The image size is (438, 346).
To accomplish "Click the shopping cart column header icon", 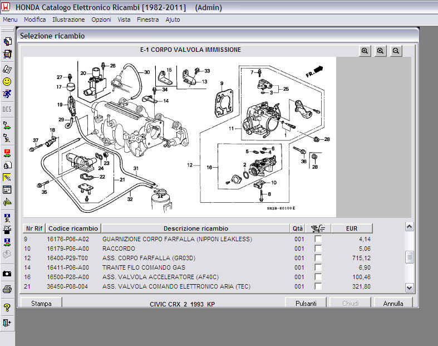I will 318,228.
